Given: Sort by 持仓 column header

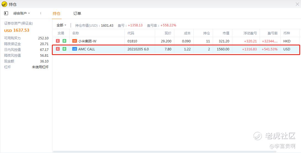Looking at the screenshot, I should pos(207,33).
